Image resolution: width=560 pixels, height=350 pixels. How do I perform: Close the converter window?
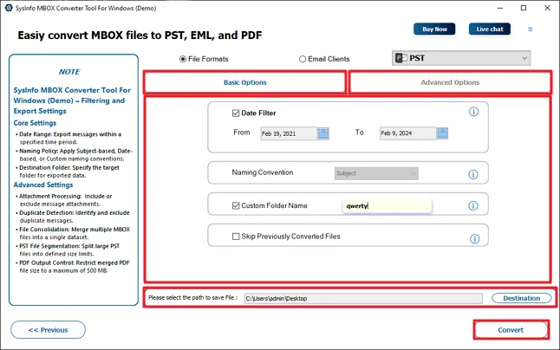(547, 8)
